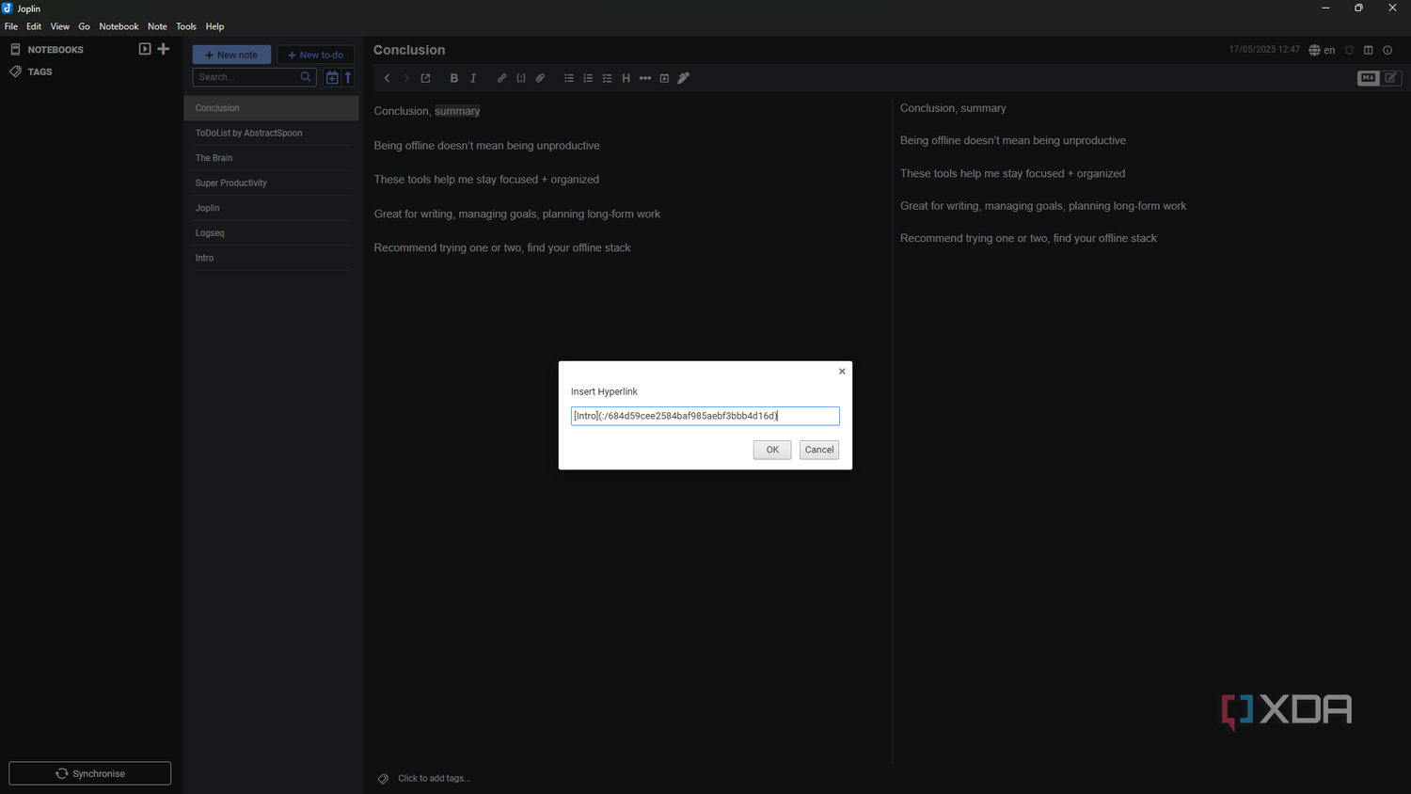1411x794 pixels.
Task: Open the hyperlink insert tool icon
Action: [x=501, y=78]
